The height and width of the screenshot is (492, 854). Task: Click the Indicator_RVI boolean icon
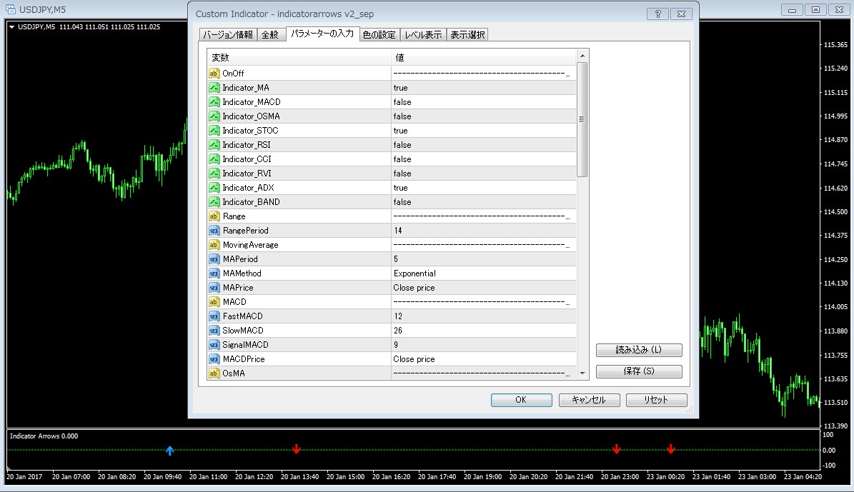tap(214, 173)
